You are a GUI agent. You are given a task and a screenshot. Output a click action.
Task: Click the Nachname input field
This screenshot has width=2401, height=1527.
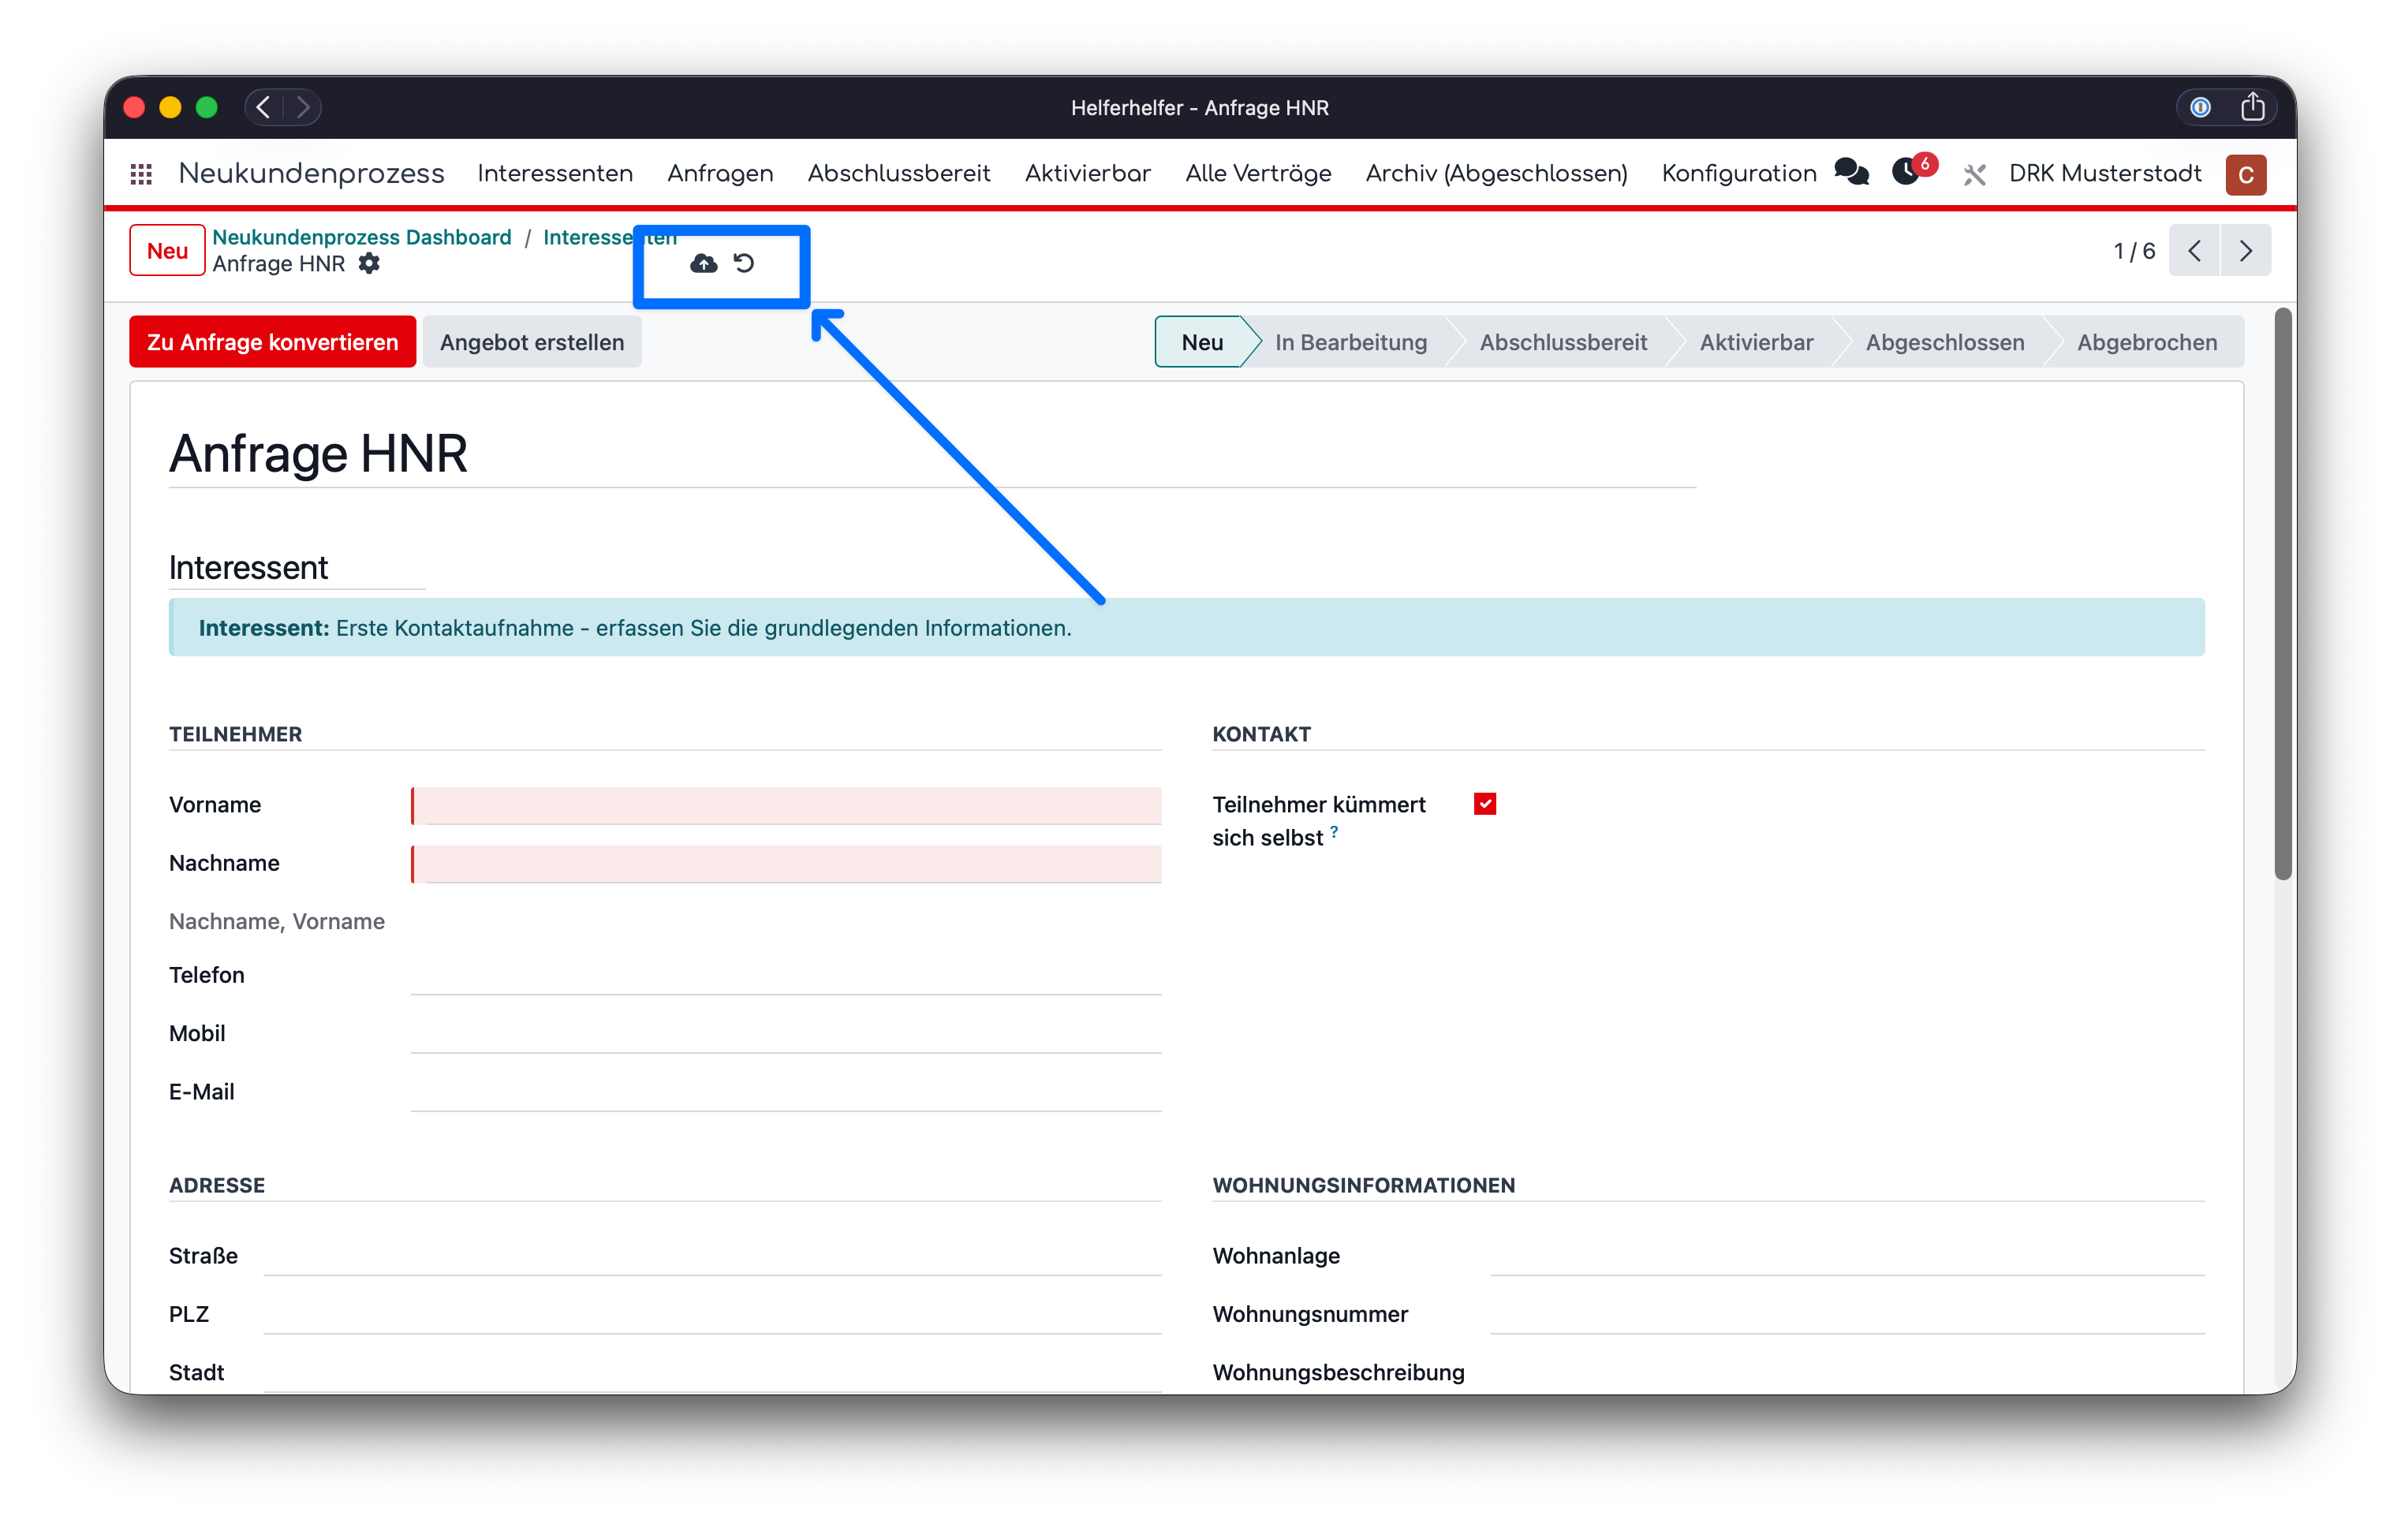click(786, 864)
